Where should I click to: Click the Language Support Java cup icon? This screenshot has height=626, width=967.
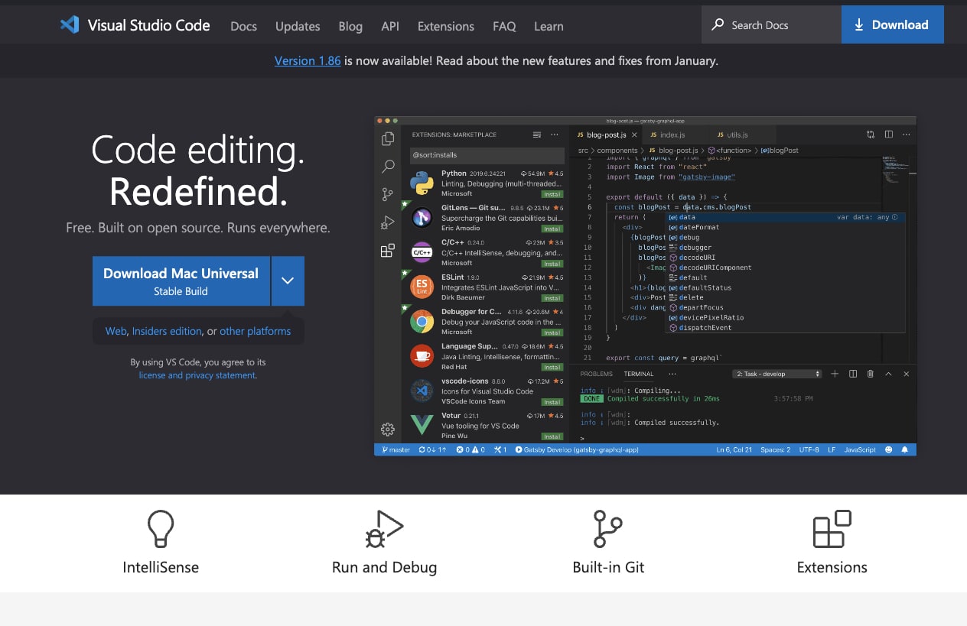click(422, 356)
